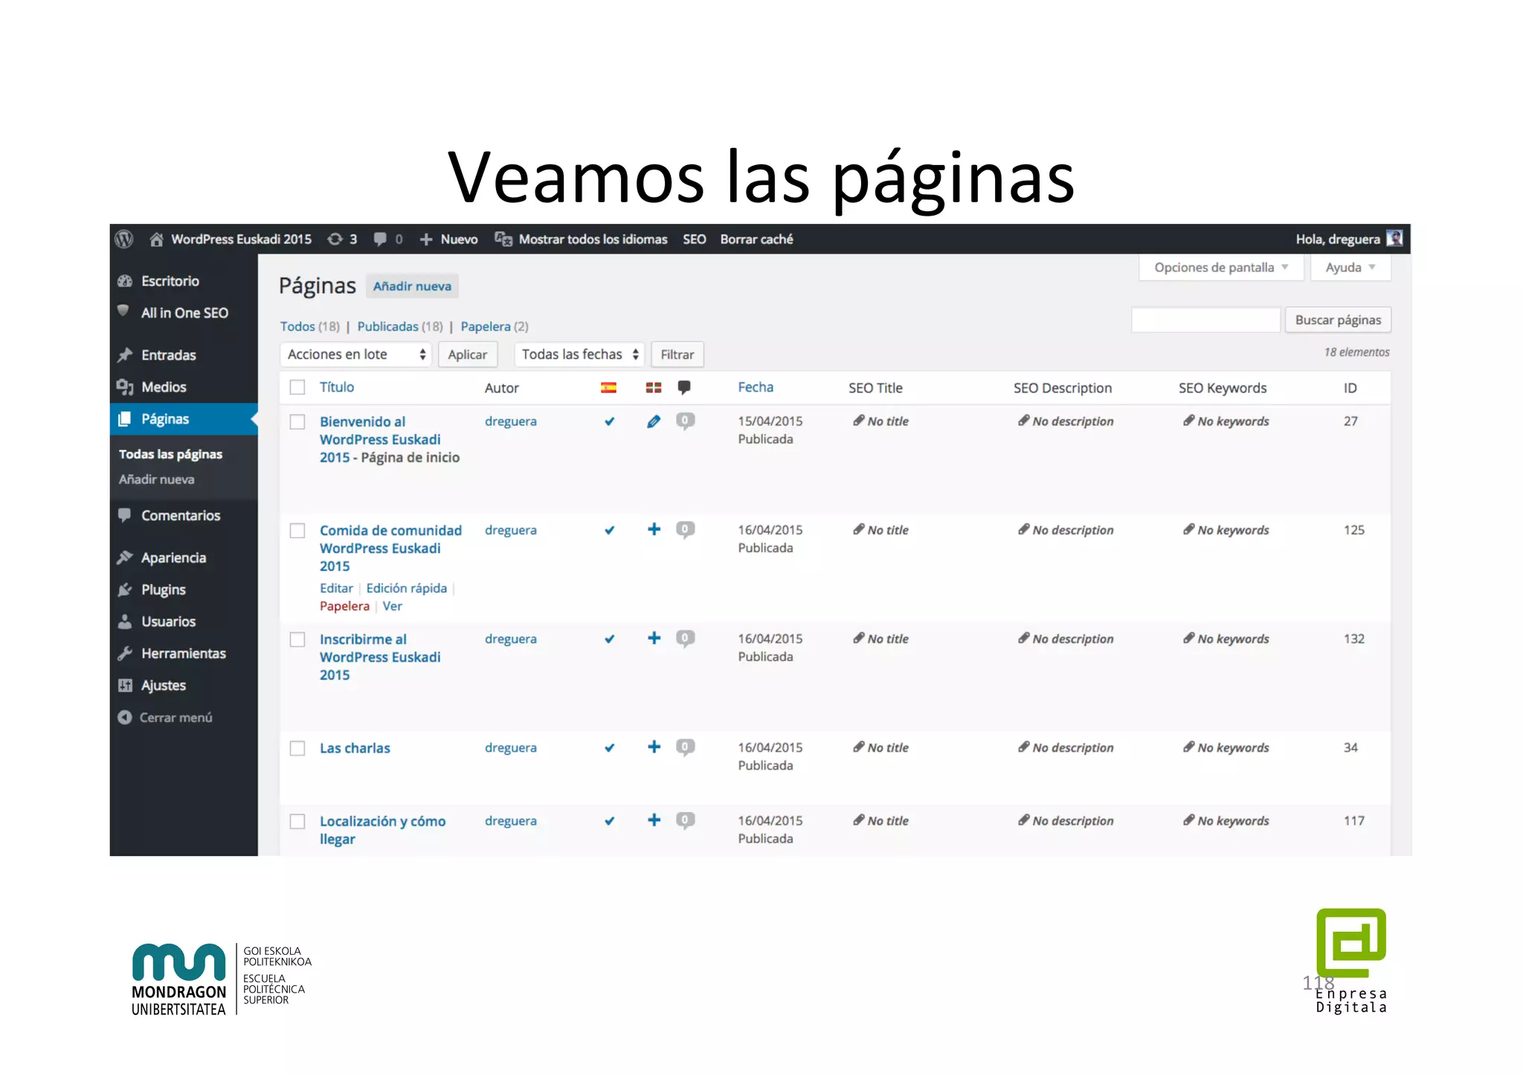Viewport: 1523px width, 1076px height.
Task: Click the Plugins plug icon
Action: [x=125, y=590]
